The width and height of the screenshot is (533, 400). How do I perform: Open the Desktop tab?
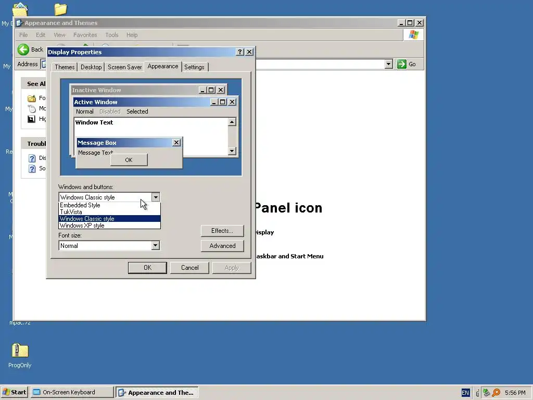91,67
